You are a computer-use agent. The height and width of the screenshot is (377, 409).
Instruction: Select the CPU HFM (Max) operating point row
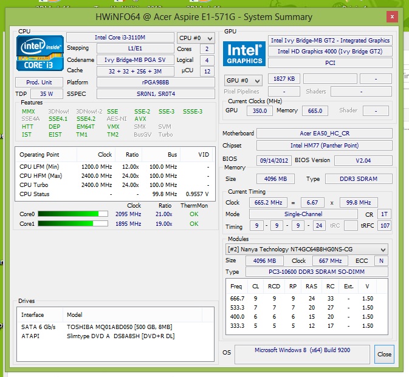(x=115, y=176)
